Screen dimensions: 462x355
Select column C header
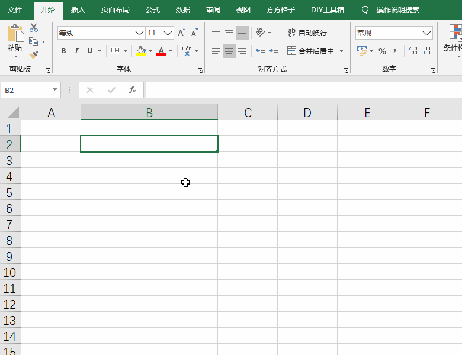248,112
